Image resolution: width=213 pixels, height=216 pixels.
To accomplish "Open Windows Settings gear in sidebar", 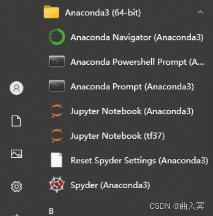I will [16, 186].
